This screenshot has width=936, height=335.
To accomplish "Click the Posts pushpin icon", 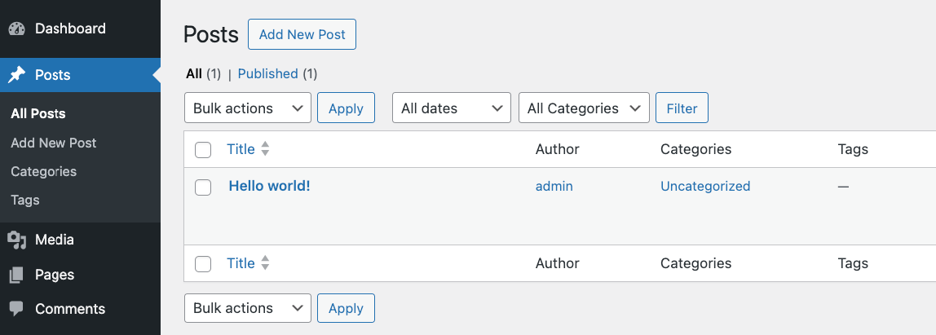I will click(x=16, y=75).
